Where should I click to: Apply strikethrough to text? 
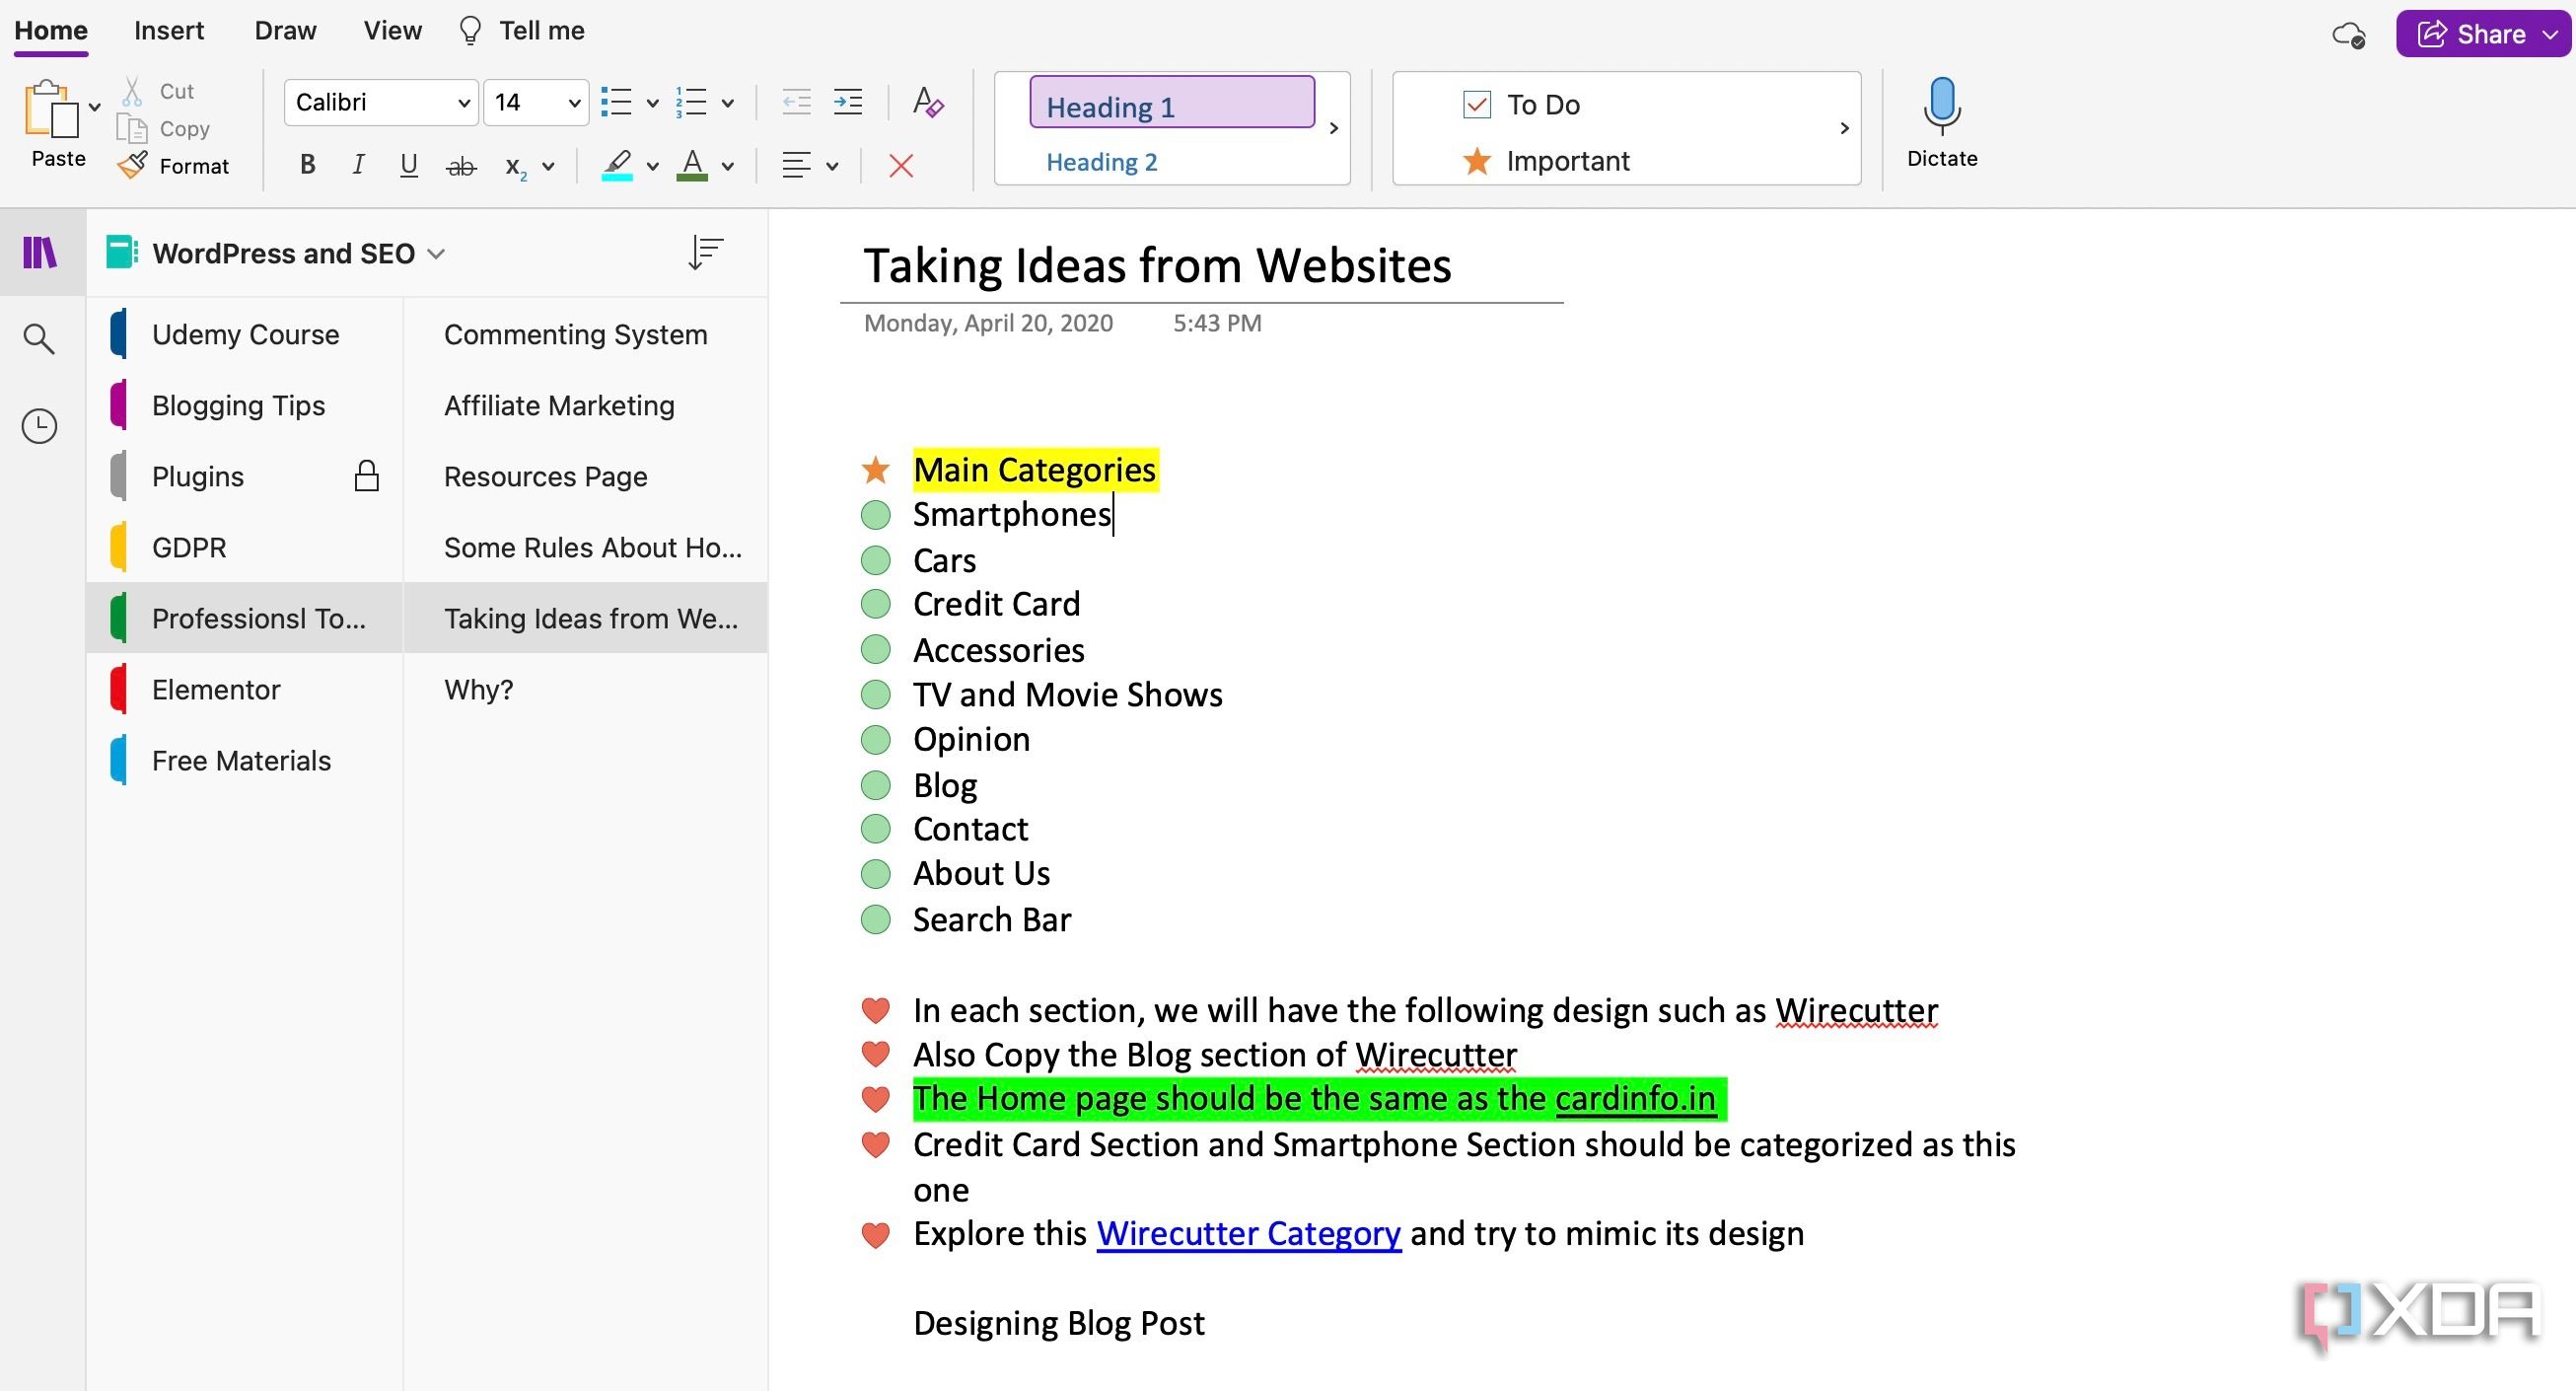(x=461, y=166)
